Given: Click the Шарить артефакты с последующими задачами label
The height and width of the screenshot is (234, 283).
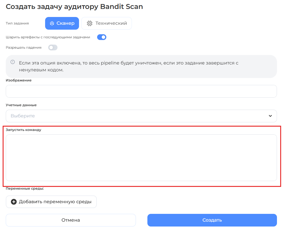Looking at the screenshot, I should pyautogui.click(x=48, y=37).
